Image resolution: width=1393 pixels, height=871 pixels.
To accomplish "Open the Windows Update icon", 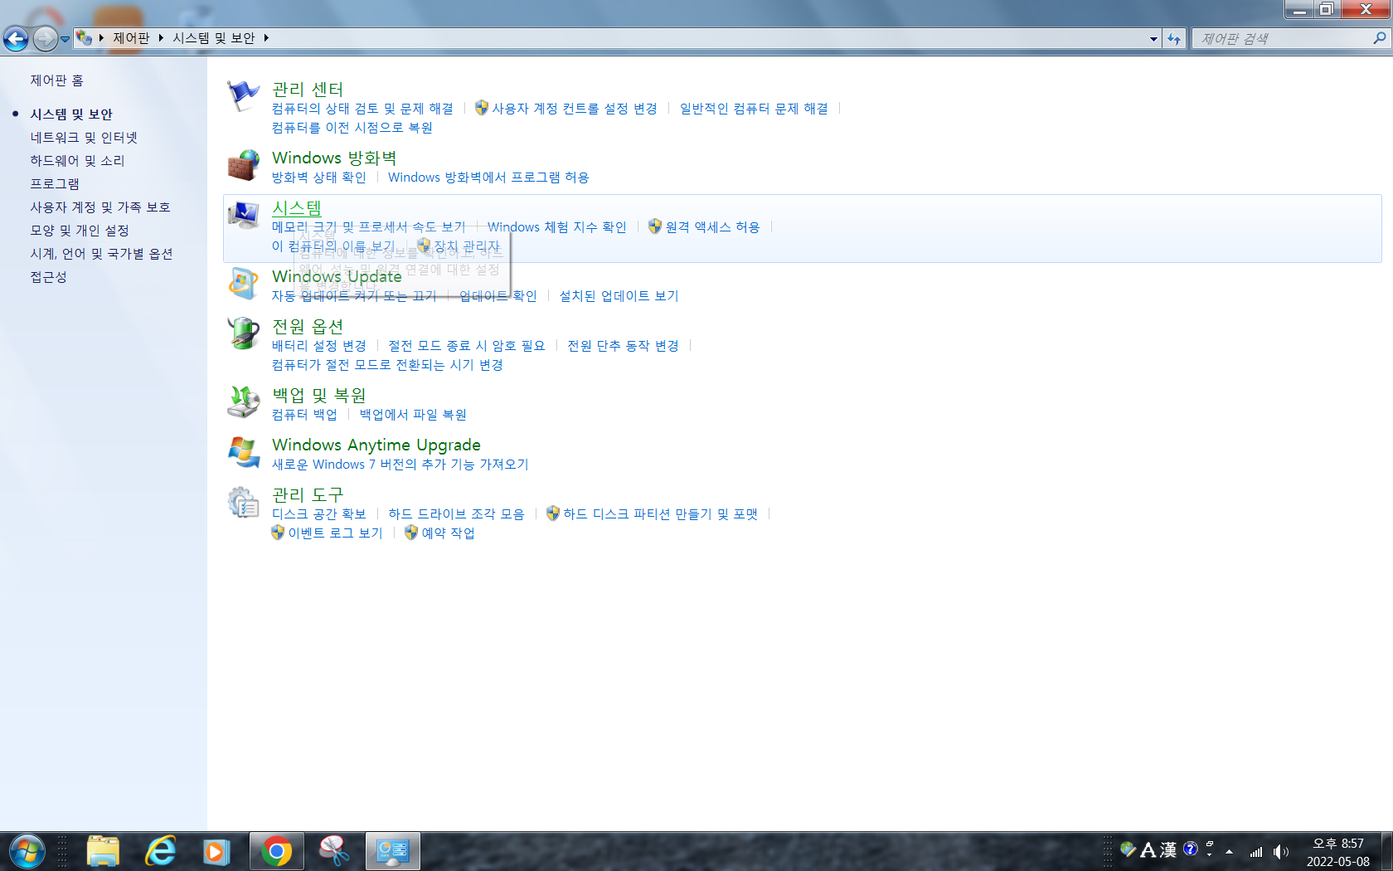I will click(x=243, y=284).
